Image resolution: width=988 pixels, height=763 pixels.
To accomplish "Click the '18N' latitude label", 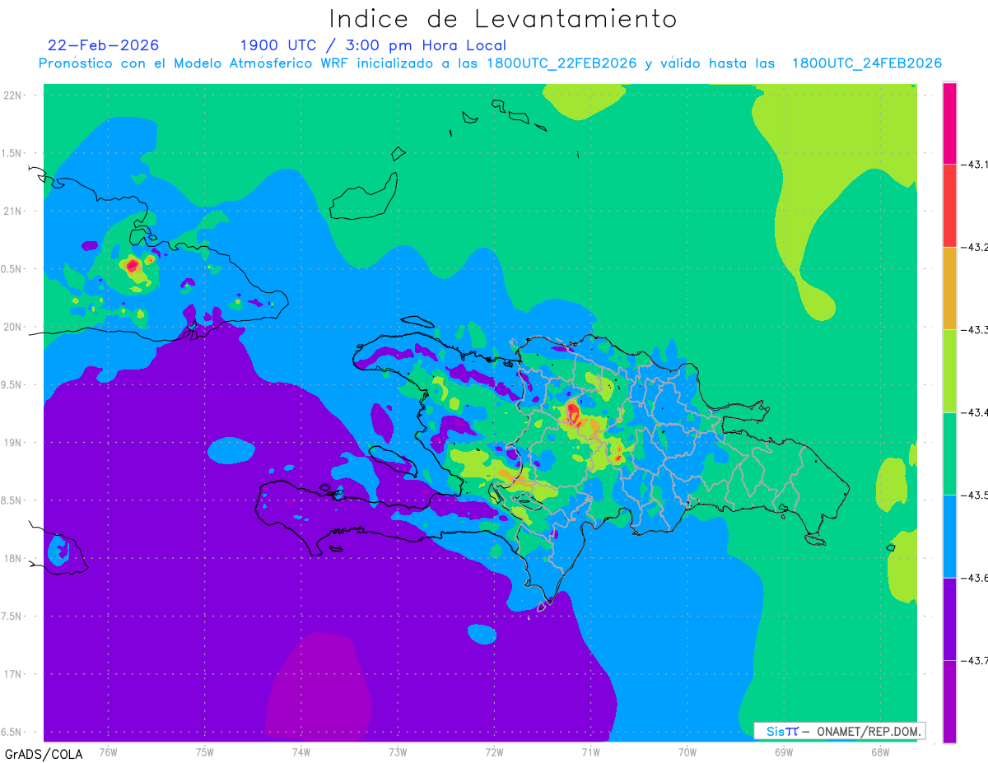I will [14, 559].
